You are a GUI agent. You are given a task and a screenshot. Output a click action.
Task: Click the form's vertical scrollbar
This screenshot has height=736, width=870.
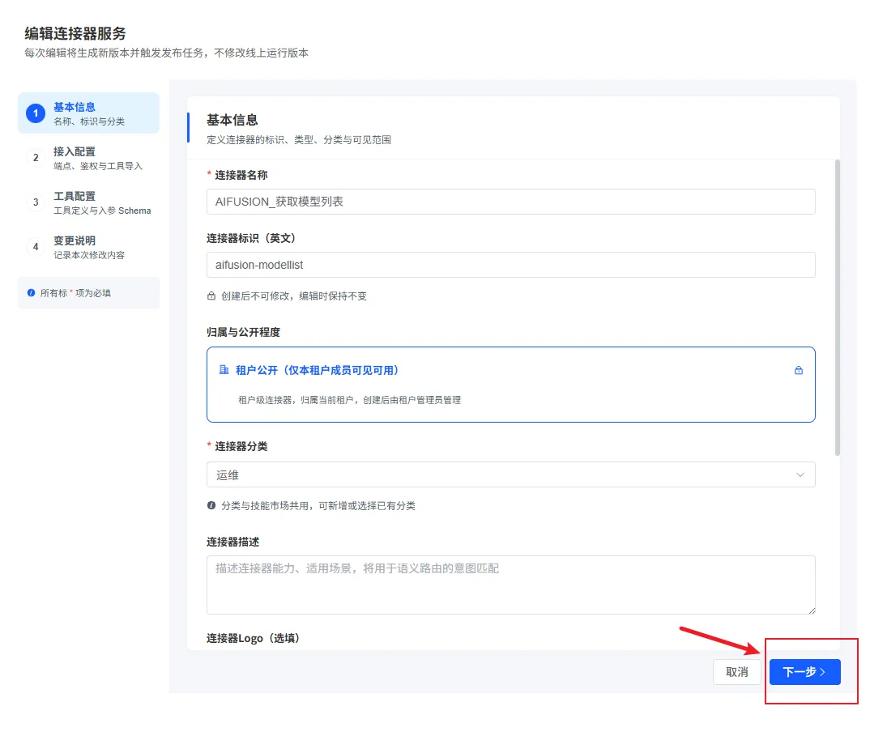click(x=838, y=308)
